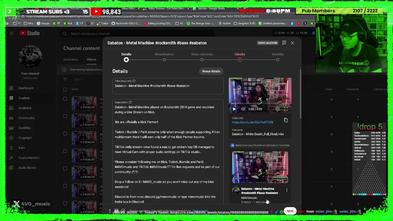393x221 pixels.
Task: Open the Checks step
Action: pyautogui.click(x=240, y=57)
